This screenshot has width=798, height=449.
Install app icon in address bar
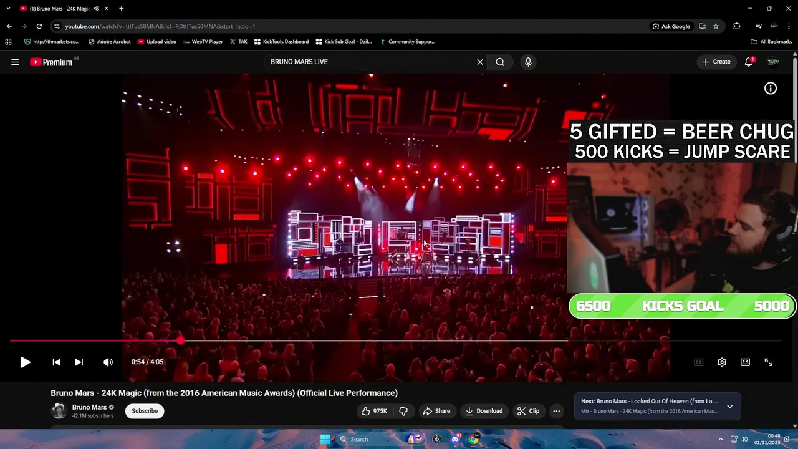point(702,26)
